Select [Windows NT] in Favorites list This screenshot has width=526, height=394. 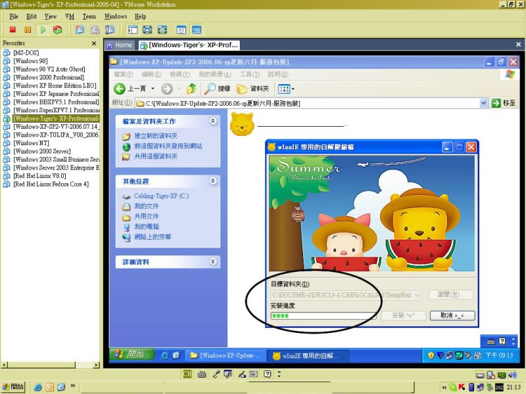31,143
